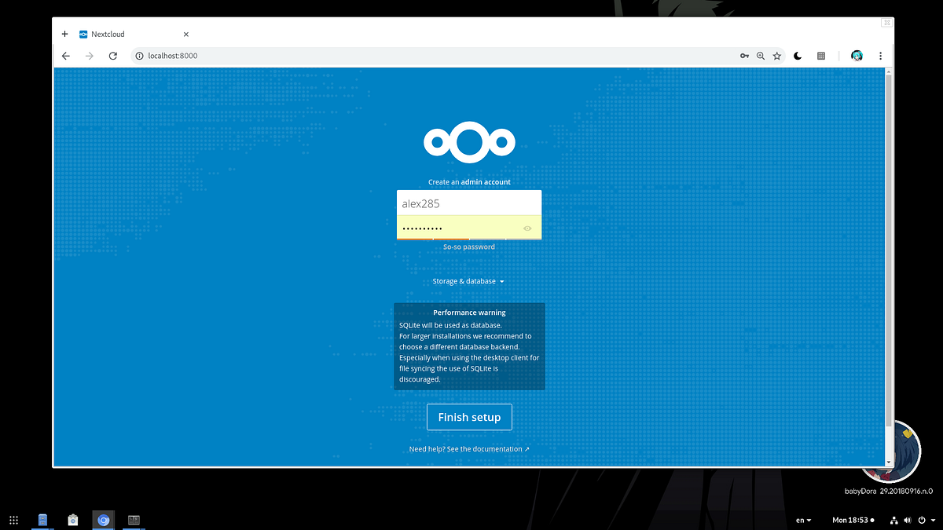Open the browser apps grid icon

coord(820,56)
